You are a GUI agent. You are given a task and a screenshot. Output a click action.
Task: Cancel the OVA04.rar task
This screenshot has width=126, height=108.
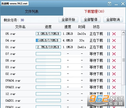click(x=114, y=80)
